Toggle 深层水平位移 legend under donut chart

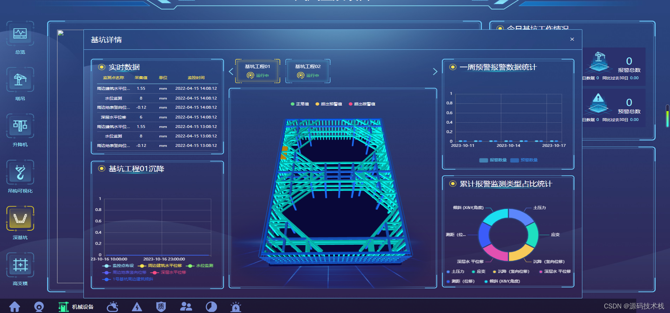click(x=555, y=272)
